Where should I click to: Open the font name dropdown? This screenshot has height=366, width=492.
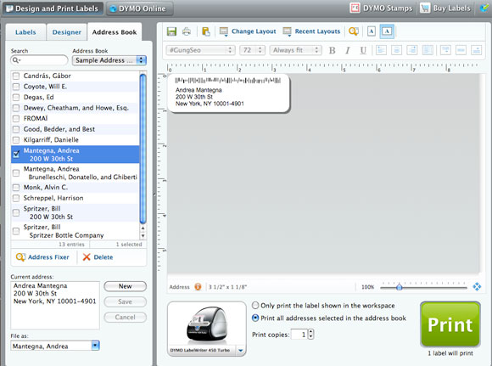200,50
